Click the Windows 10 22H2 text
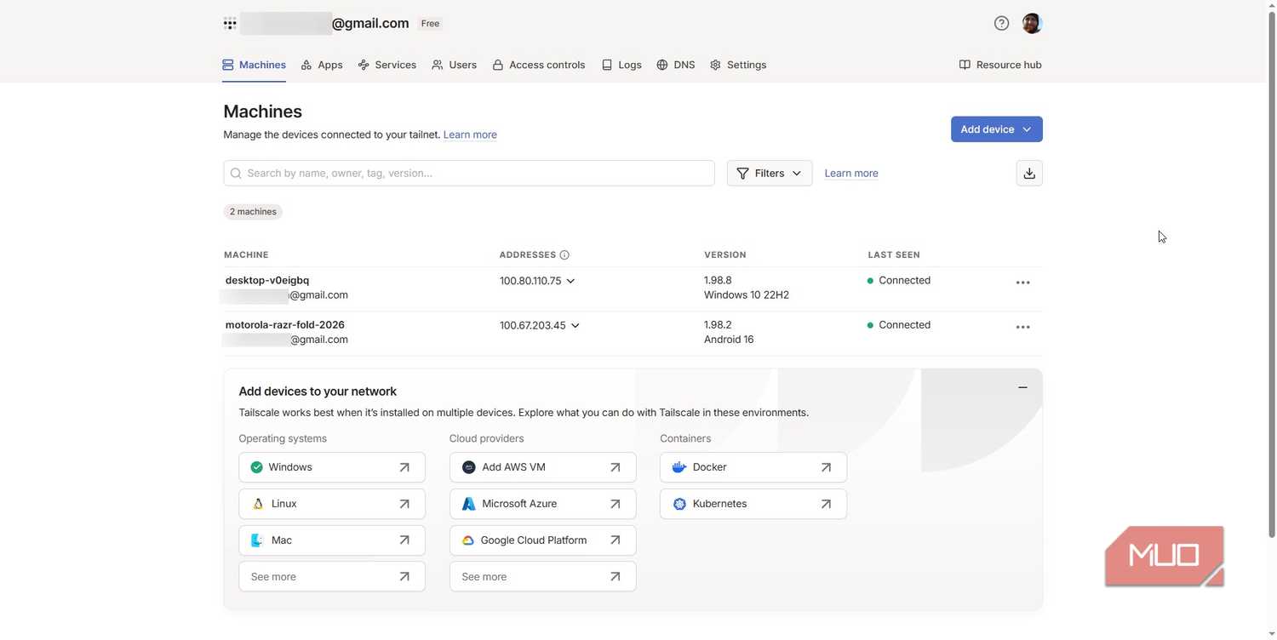 coord(747,294)
